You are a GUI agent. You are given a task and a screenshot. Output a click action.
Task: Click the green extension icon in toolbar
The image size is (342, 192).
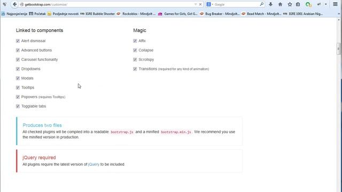[x=308, y=4]
